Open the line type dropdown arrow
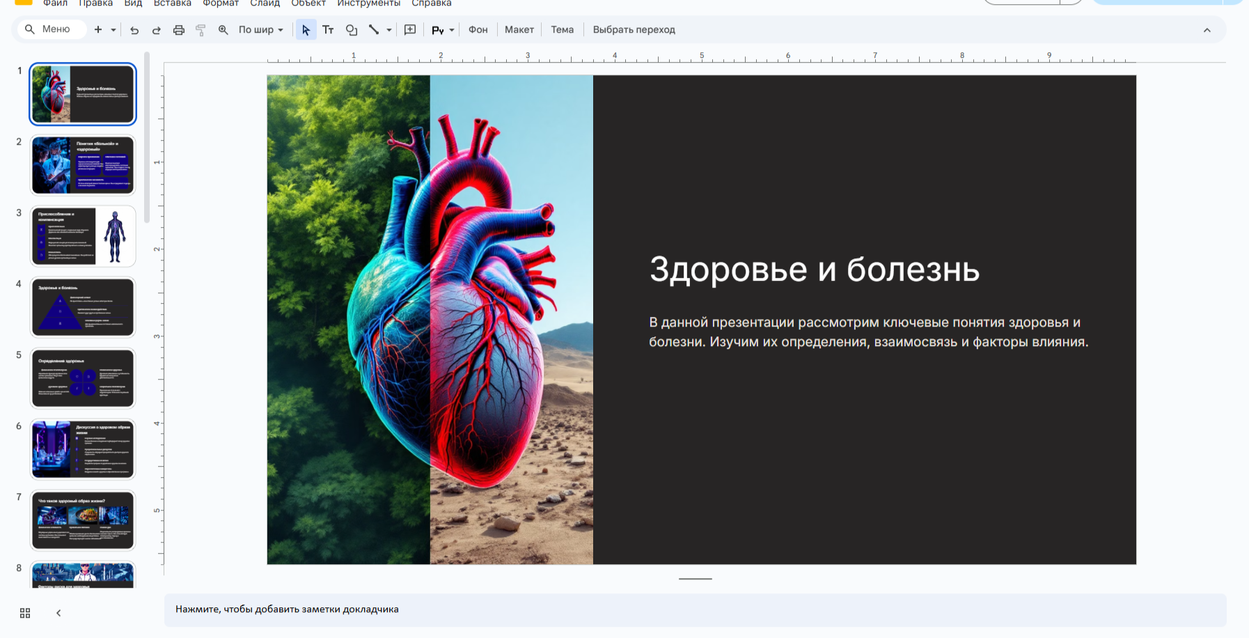Viewport: 1249px width, 638px height. 389,30
